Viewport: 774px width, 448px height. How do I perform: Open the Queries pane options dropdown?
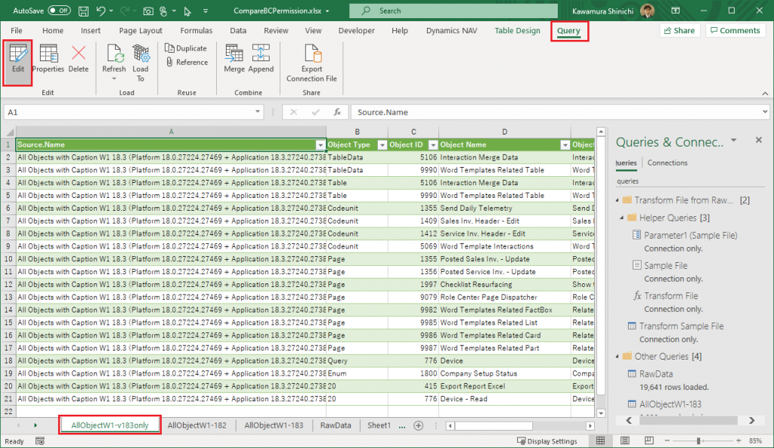pyautogui.click(x=733, y=141)
